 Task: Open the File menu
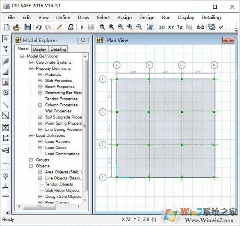(x=11, y=17)
